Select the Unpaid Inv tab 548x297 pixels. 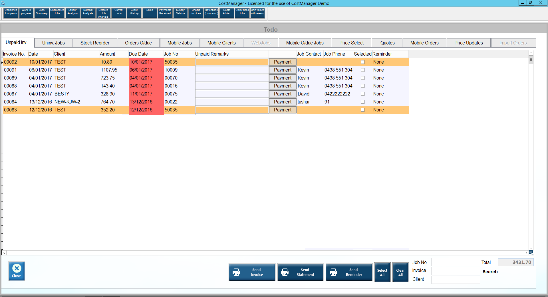coord(17,42)
